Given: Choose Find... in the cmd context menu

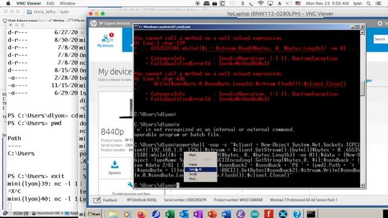Looking at the screenshot, I should pyautogui.click(x=193, y=179).
